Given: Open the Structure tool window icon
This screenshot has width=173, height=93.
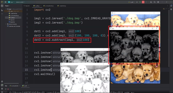Looking at the screenshot, I should click(2, 10).
